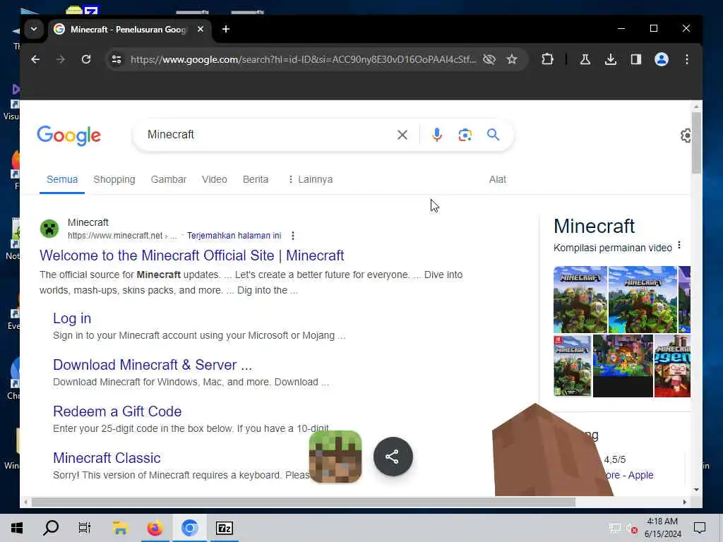Open the Log in sitelink
This screenshot has width=723, height=542.
(x=72, y=318)
